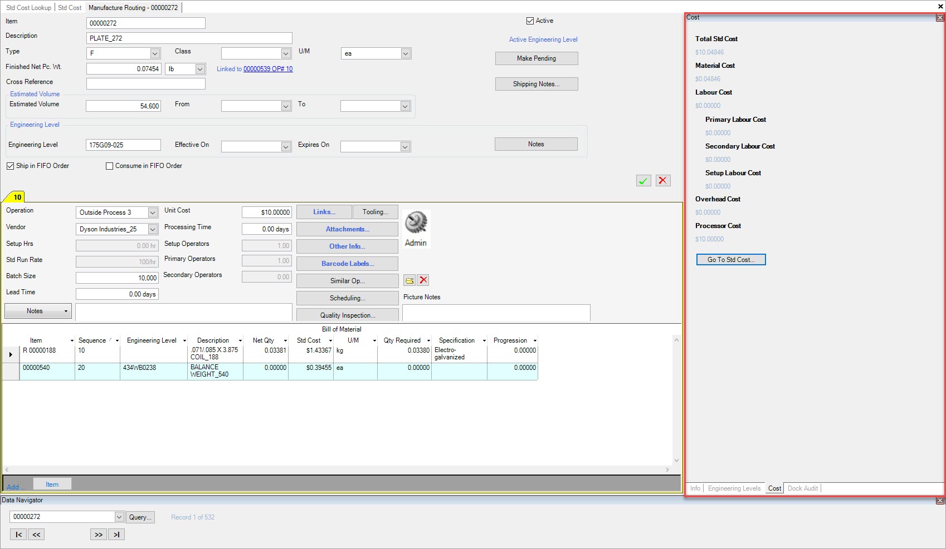Open Shipping Notes
The height and width of the screenshot is (549, 946).
tap(537, 84)
